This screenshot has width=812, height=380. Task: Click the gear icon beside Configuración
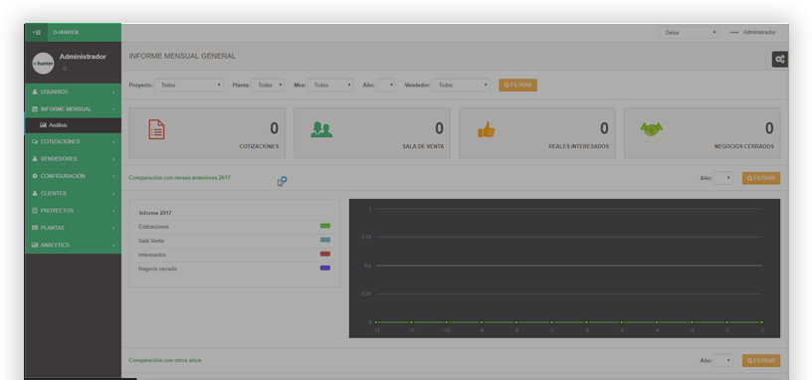point(35,176)
